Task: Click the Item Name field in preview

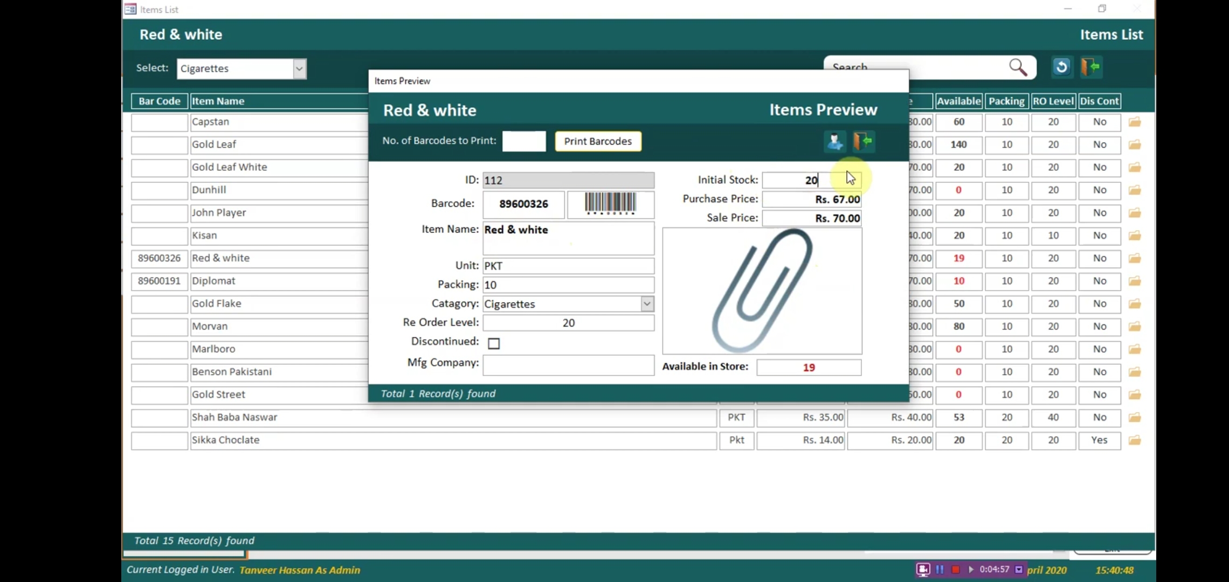Action: click(569, 238)
